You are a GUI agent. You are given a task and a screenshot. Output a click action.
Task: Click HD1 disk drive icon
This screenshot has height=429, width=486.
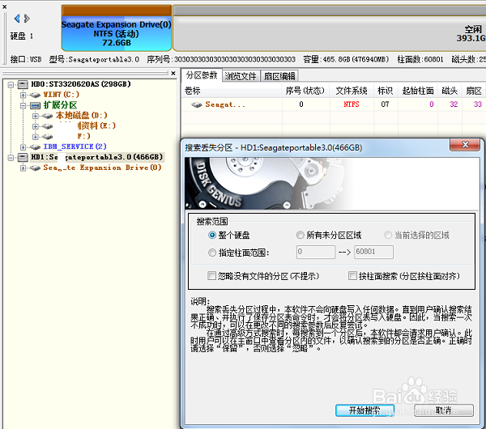(x=23, y=158)
